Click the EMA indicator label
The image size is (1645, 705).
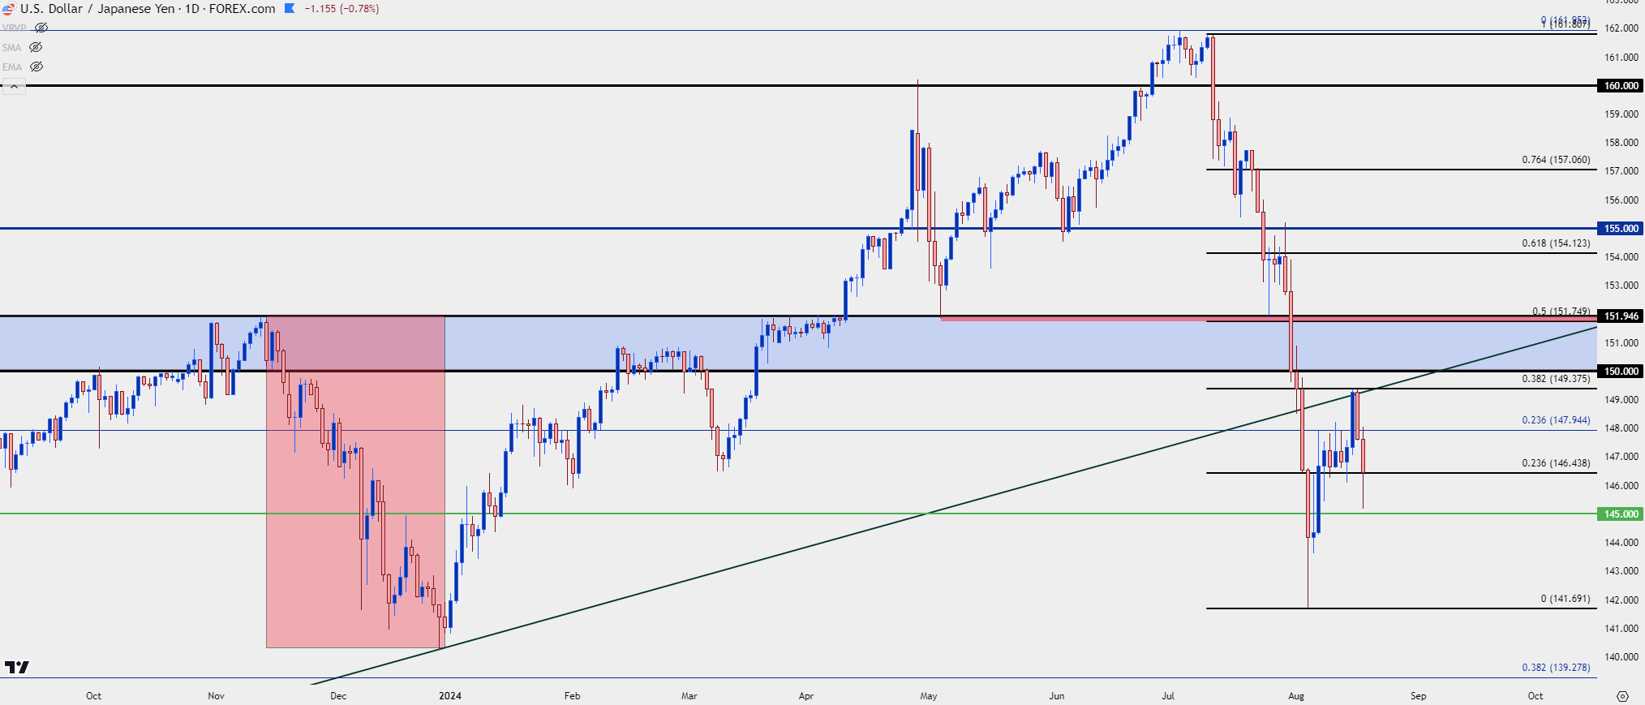tap(11, 67)
